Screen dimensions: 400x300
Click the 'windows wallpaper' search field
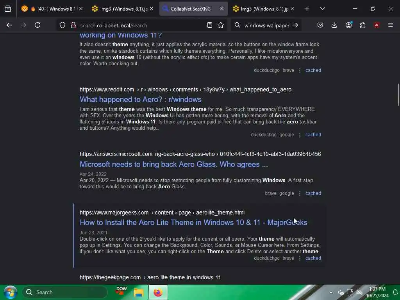267,25
